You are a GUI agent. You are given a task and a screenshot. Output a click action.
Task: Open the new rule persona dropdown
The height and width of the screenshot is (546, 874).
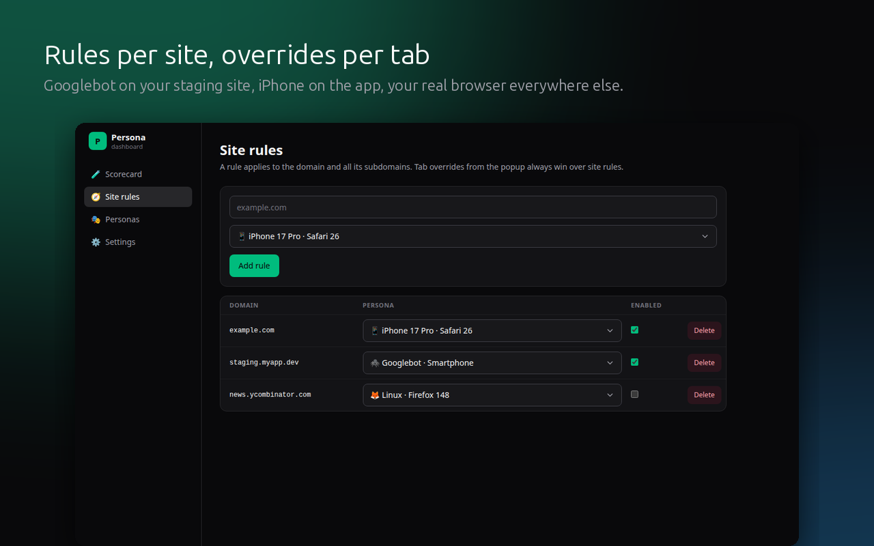pyautogui.click(x=473, y=236)
